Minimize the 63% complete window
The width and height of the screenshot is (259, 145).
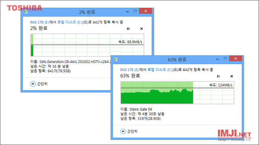[218, 59]
